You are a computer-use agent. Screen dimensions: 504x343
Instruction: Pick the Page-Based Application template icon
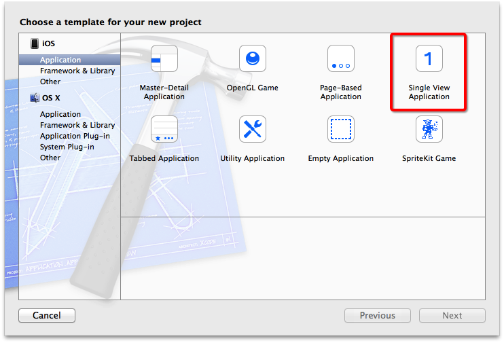point(341,58)
